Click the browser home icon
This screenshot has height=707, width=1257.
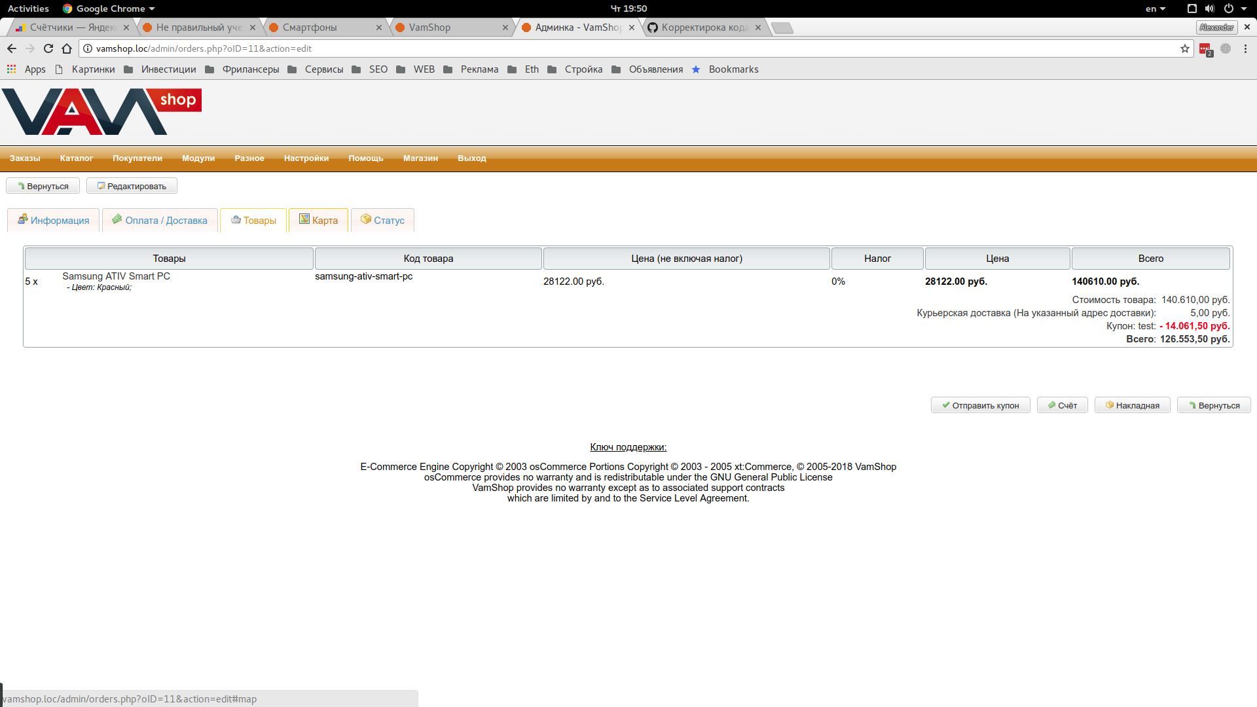67,48
